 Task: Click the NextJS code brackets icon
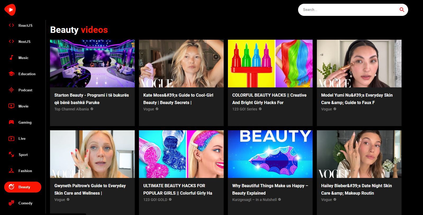point(11,42)
